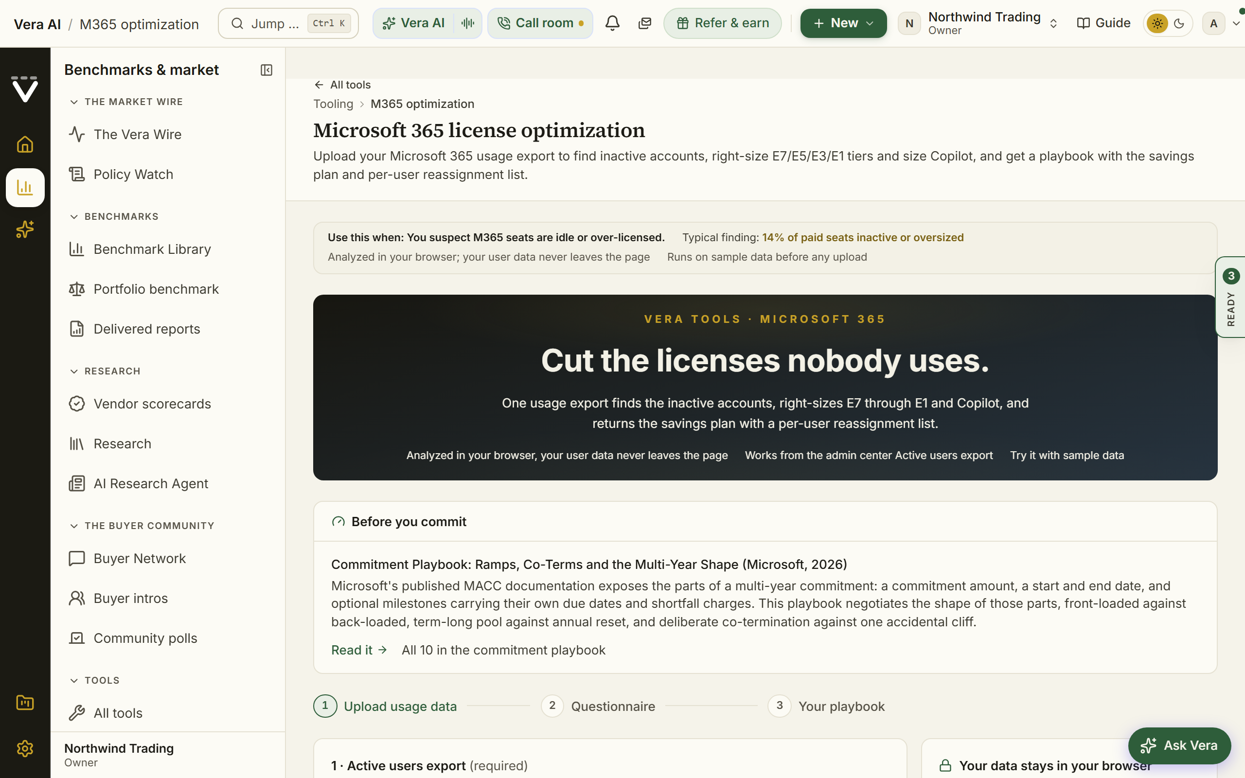Open the Ready side tab

point(1230,297)
